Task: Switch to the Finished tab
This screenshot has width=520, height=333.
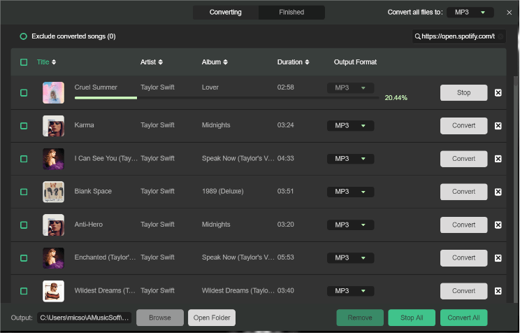Action: [291, 13]
